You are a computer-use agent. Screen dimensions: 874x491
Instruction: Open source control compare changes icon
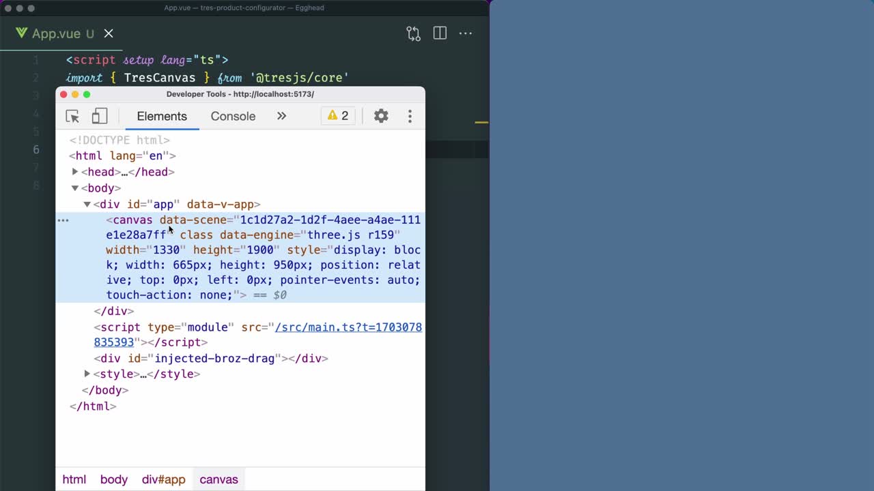click(413, 33)
